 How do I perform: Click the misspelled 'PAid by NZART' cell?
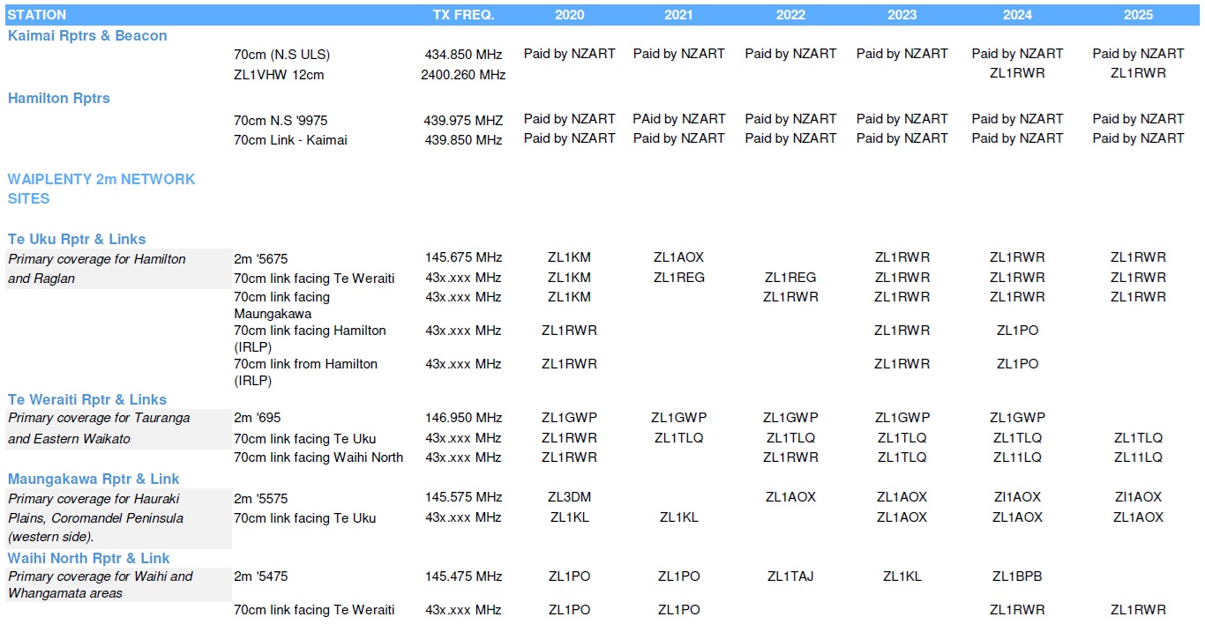click(679, 119)
